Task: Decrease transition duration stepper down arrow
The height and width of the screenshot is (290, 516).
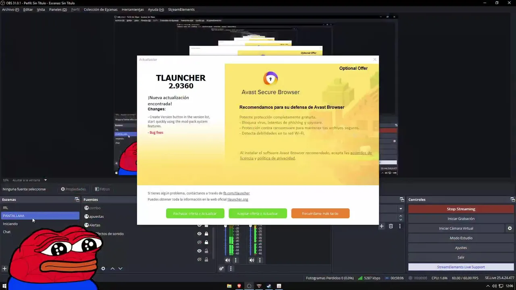Action: [x=401, y=220]
